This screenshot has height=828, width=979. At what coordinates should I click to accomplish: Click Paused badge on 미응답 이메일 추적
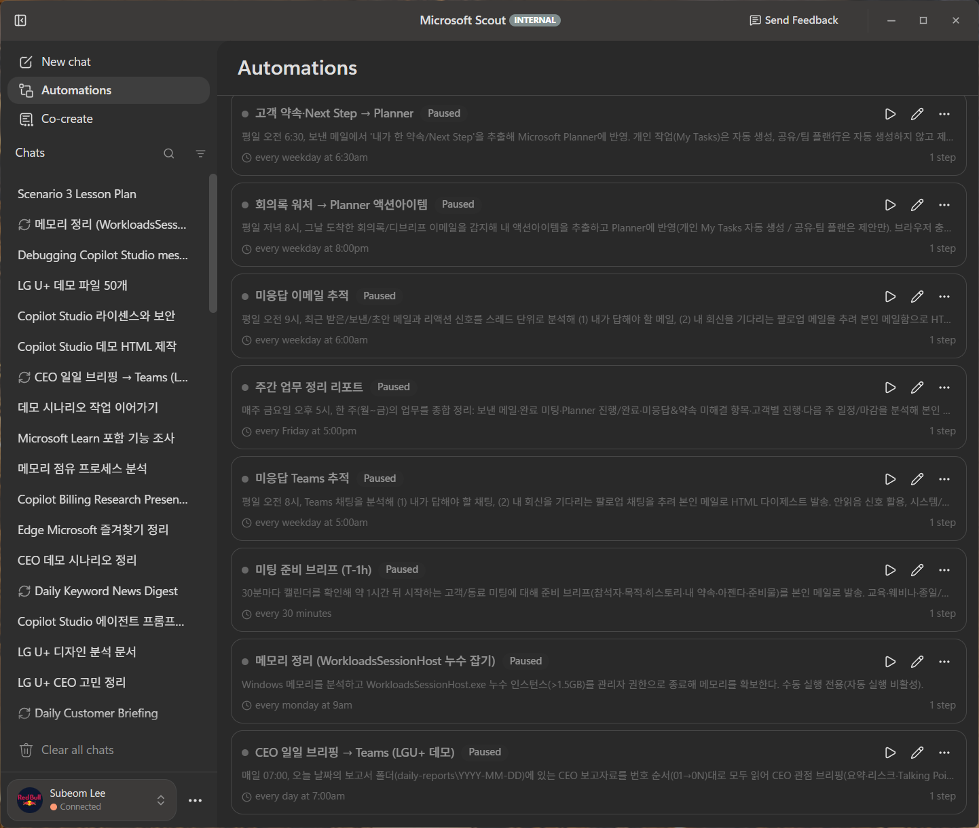pos(380,296)
